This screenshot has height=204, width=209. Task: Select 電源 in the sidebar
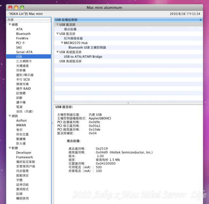pyautogui.click(x=19, y=107)
